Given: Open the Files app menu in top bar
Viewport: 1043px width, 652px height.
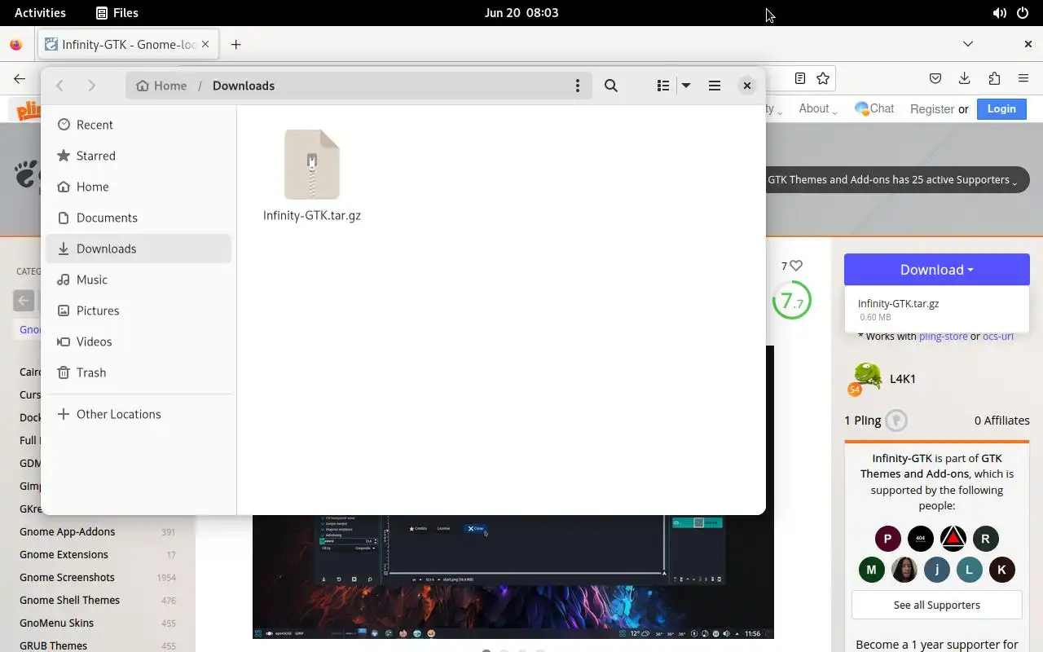Looking at the screenshot, I should (117, 12).
